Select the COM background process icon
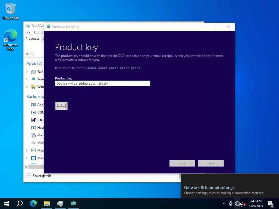 pos(34,112)
